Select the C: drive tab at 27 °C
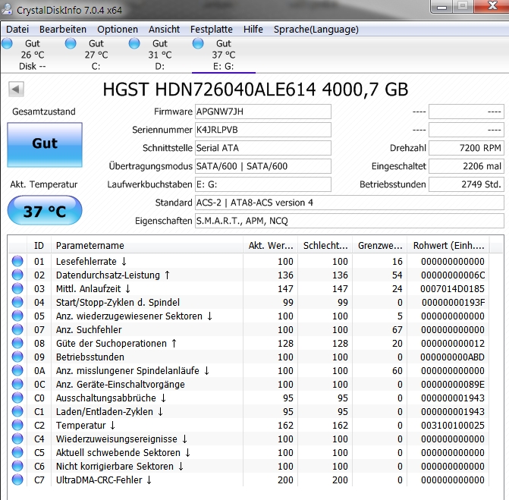Viewport: 509px width, 500px height. click(x=96, y=55)
